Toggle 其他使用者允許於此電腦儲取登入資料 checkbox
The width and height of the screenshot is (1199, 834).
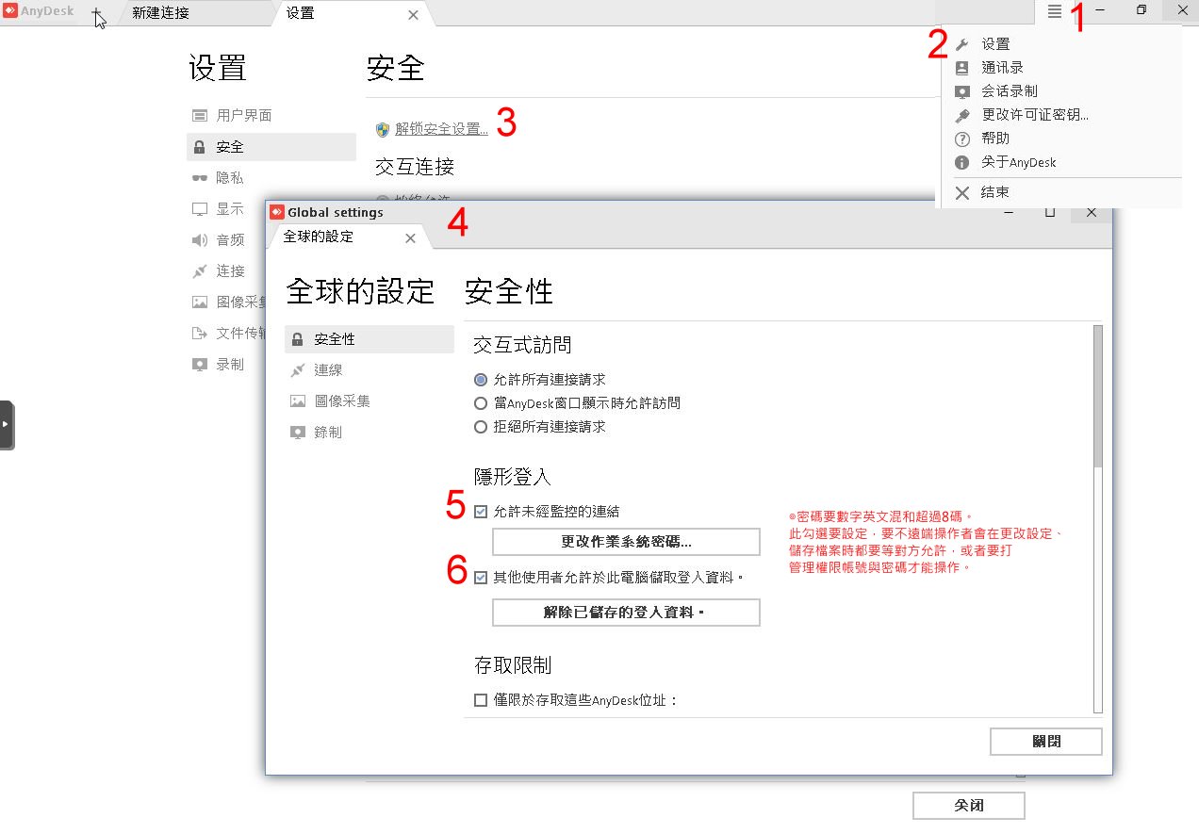(481, 578)
